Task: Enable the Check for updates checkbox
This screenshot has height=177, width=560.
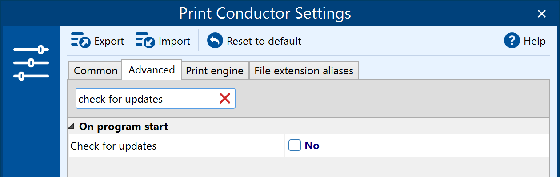Action: (295, 145)
